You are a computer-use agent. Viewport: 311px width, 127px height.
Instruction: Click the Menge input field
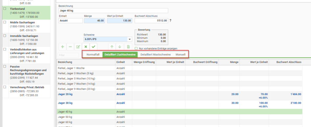tap(94, 21)
